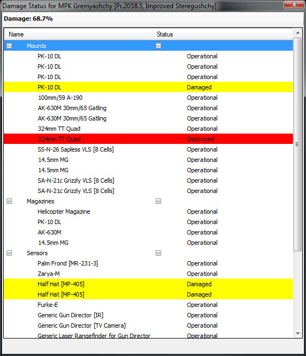Click the vertical scrollbar thumb
306x356 pixels.
[x=298, y=144]
